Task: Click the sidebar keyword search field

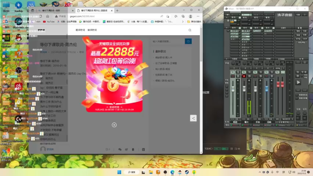Action: click(168, 41)
